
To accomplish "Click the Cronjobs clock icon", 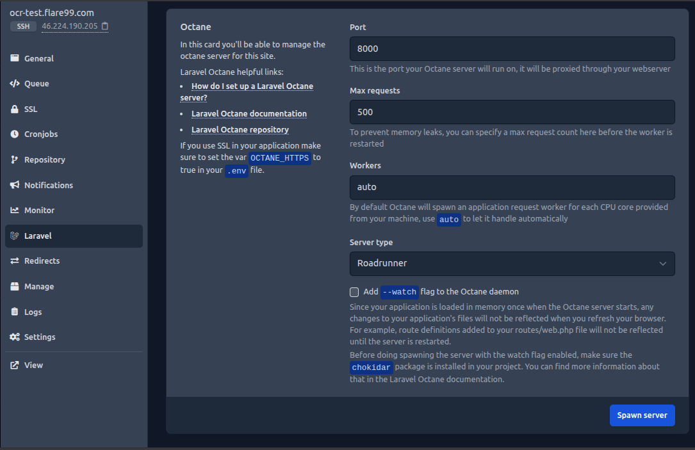I will pyautogui.click(x=15, y=134).
